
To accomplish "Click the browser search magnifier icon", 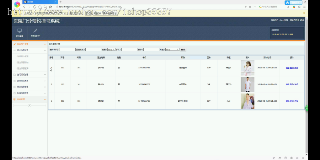I will point(288,7).
